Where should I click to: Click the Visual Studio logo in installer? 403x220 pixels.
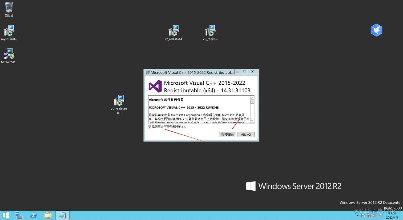point(155,86)
